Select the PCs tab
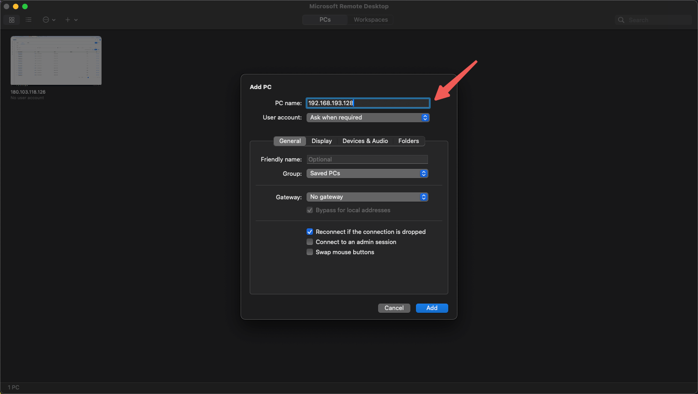698x394 pixels. (x=325, y=20)
